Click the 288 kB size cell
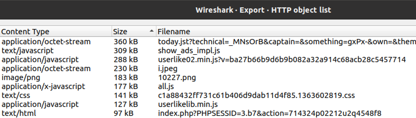 click(126, 60)
